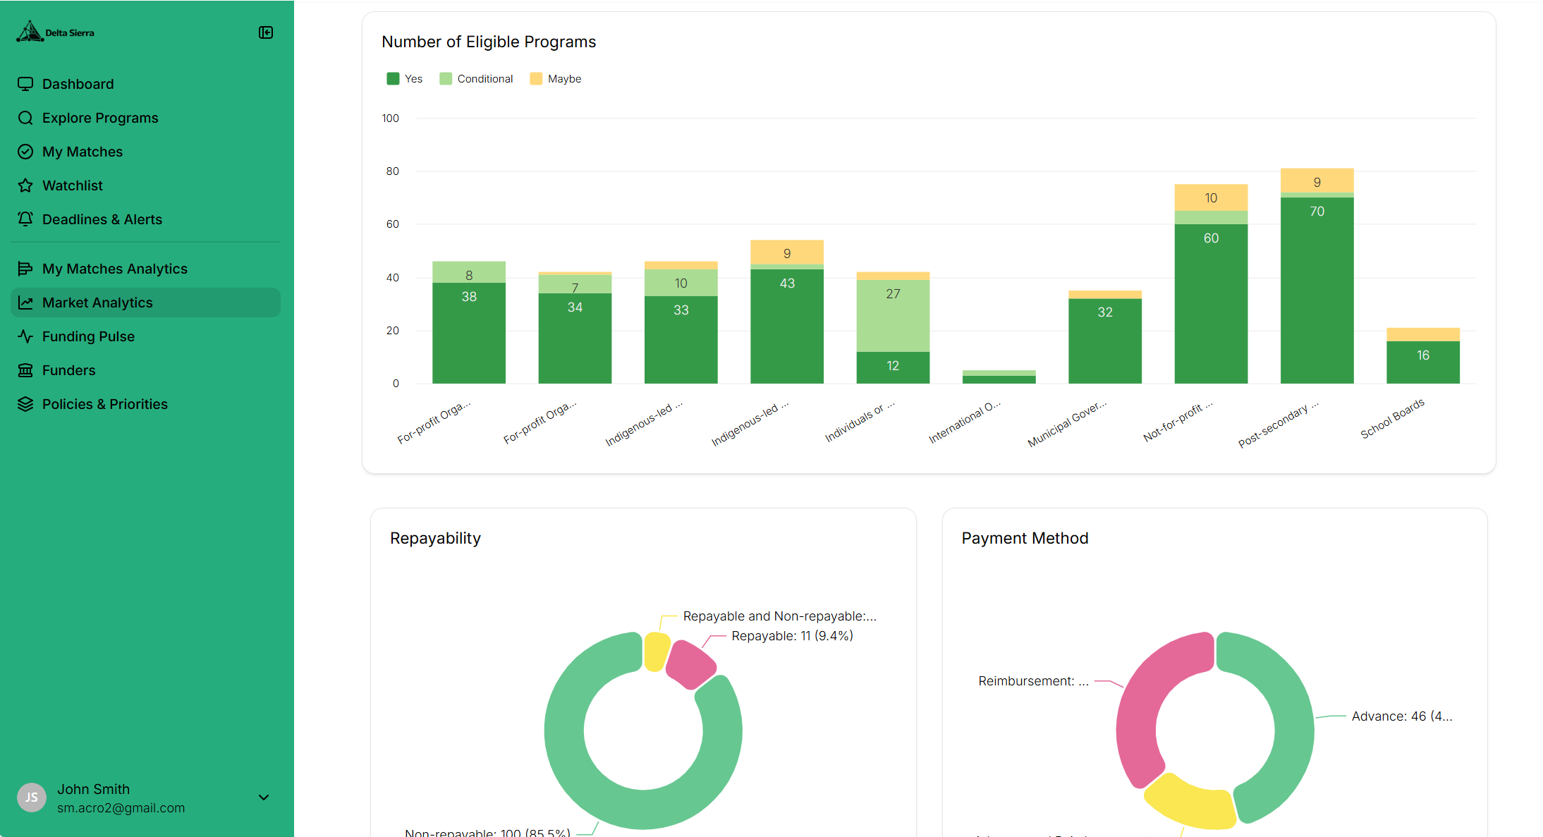Click the Dashboard monitor icon
1543x837 pixels.
[25, 84]
